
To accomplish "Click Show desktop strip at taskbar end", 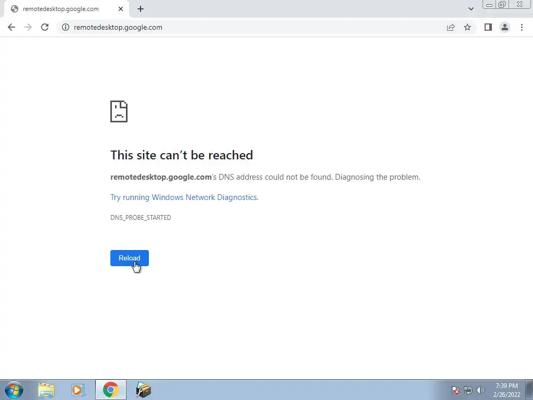I will pos(529,390).
